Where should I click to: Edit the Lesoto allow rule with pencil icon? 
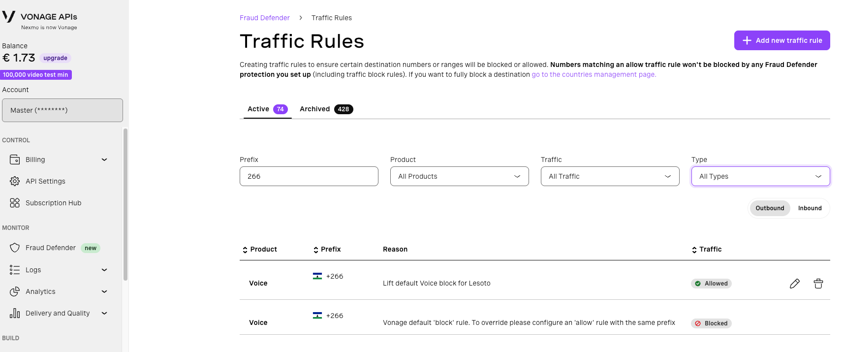[795, 284]
